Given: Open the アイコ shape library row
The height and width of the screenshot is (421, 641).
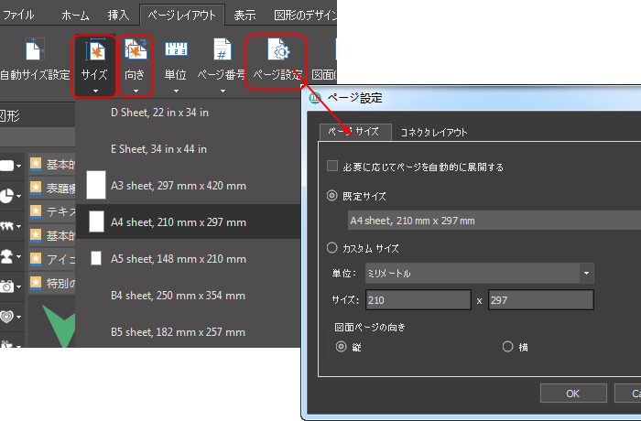Looking at the screenshot, I should click(x=52, y=259).
